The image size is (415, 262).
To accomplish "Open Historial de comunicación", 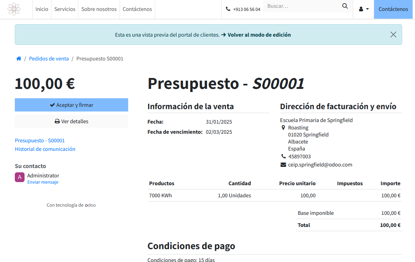I will [45, 149].
